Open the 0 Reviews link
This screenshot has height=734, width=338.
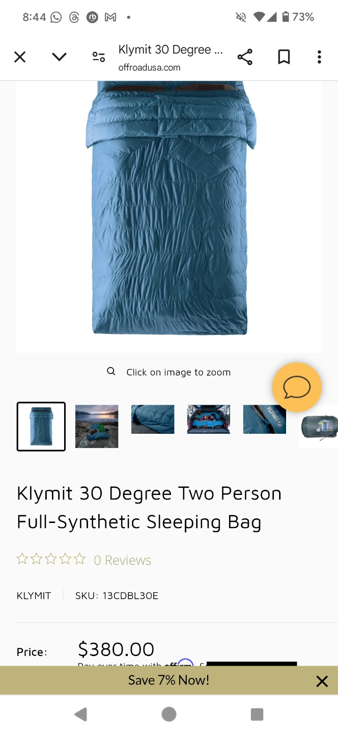pos(122,560)
